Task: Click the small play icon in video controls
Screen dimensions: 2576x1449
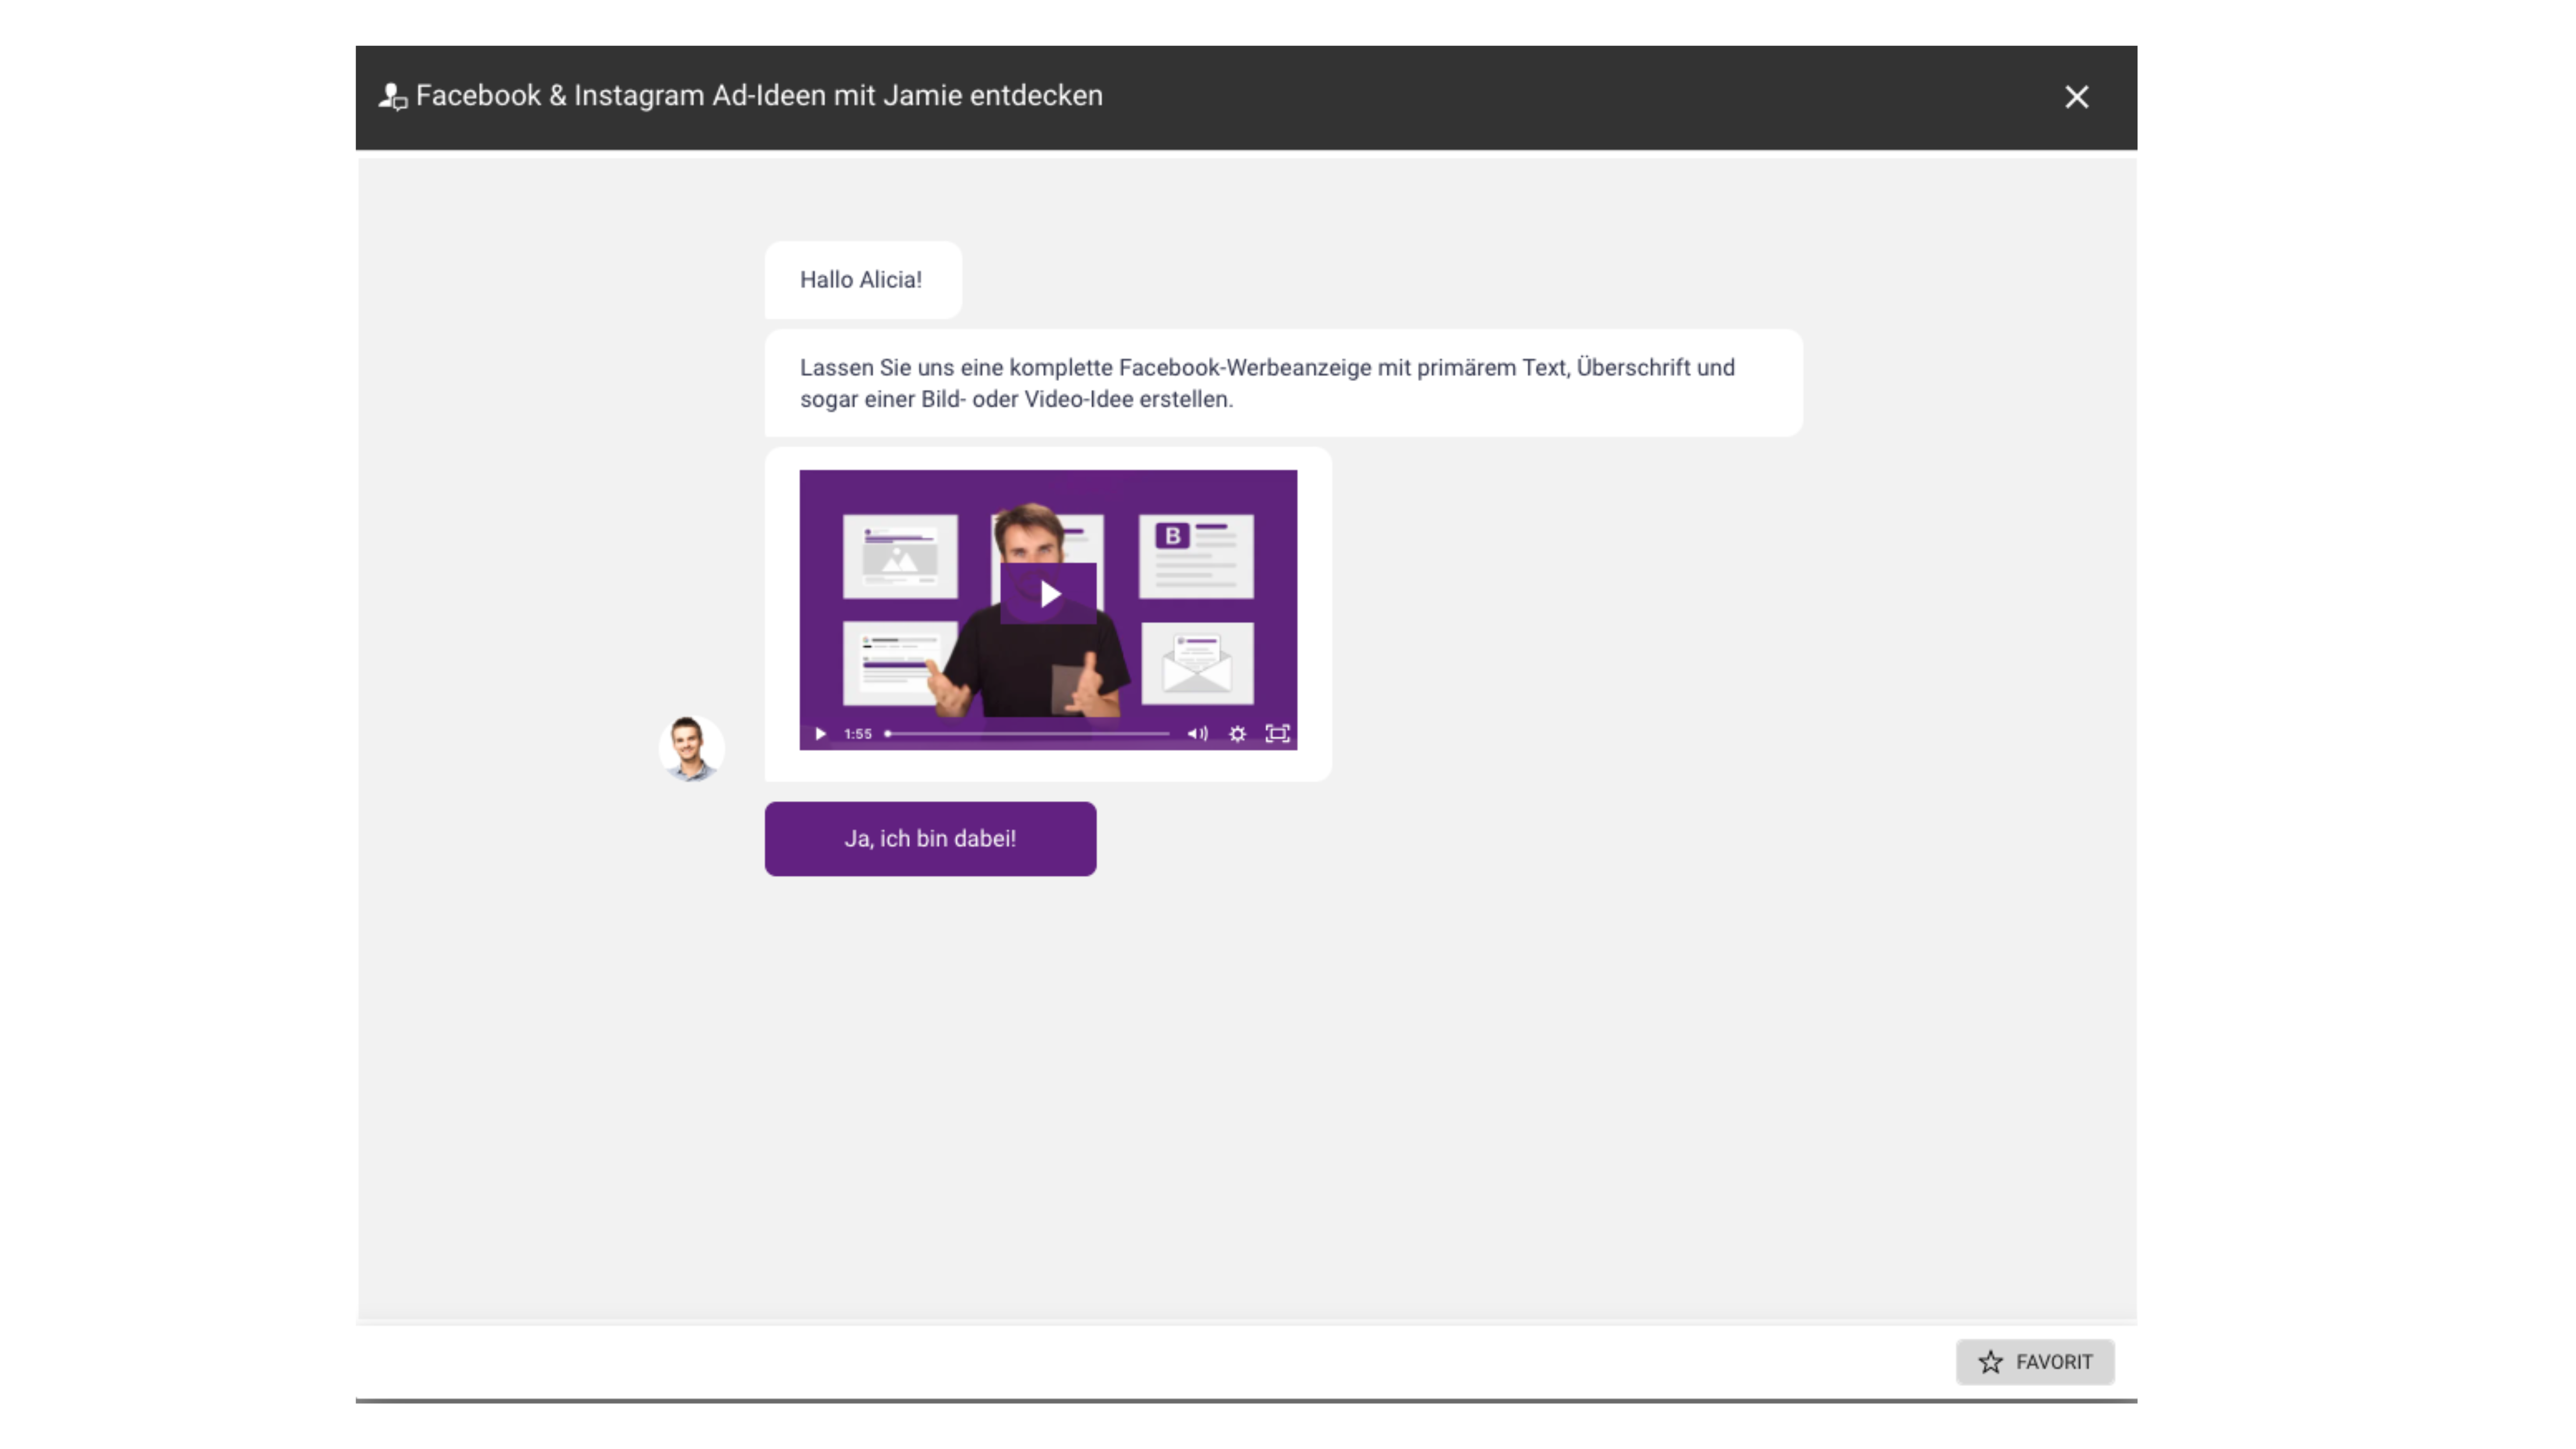Action: click(x=820, y=734)
